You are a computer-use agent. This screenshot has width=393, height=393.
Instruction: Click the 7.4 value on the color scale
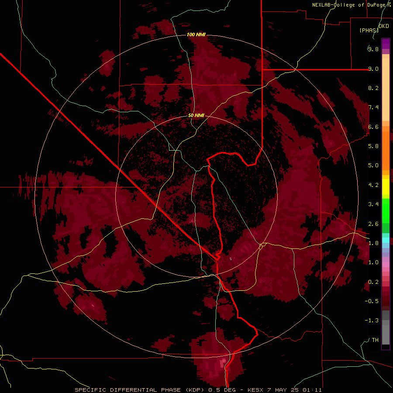click(x=373, y=107)
